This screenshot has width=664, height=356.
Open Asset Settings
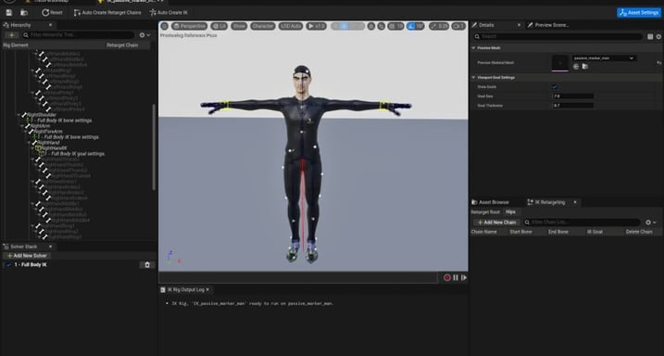click(x=639, y=13)
